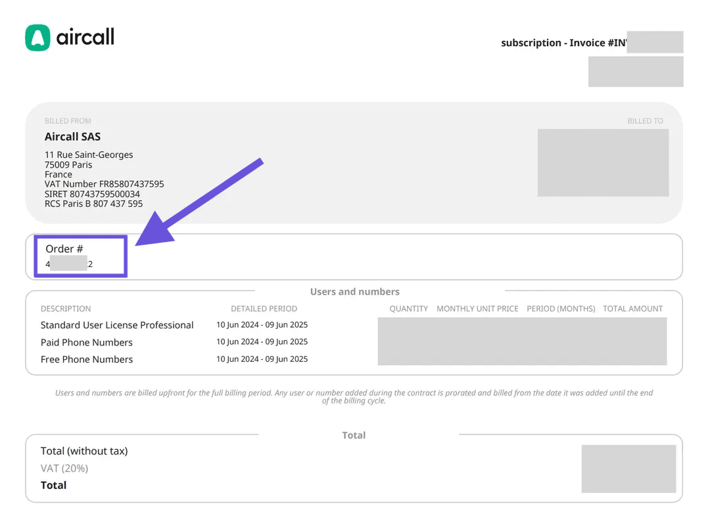
Task: Click the subscription Invoice # heading
Action: pos(563,43)
